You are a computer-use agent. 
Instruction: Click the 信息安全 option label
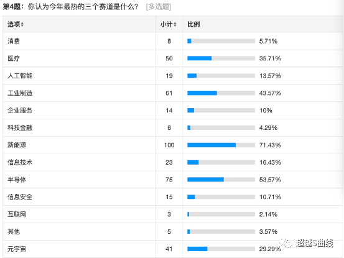20,197
